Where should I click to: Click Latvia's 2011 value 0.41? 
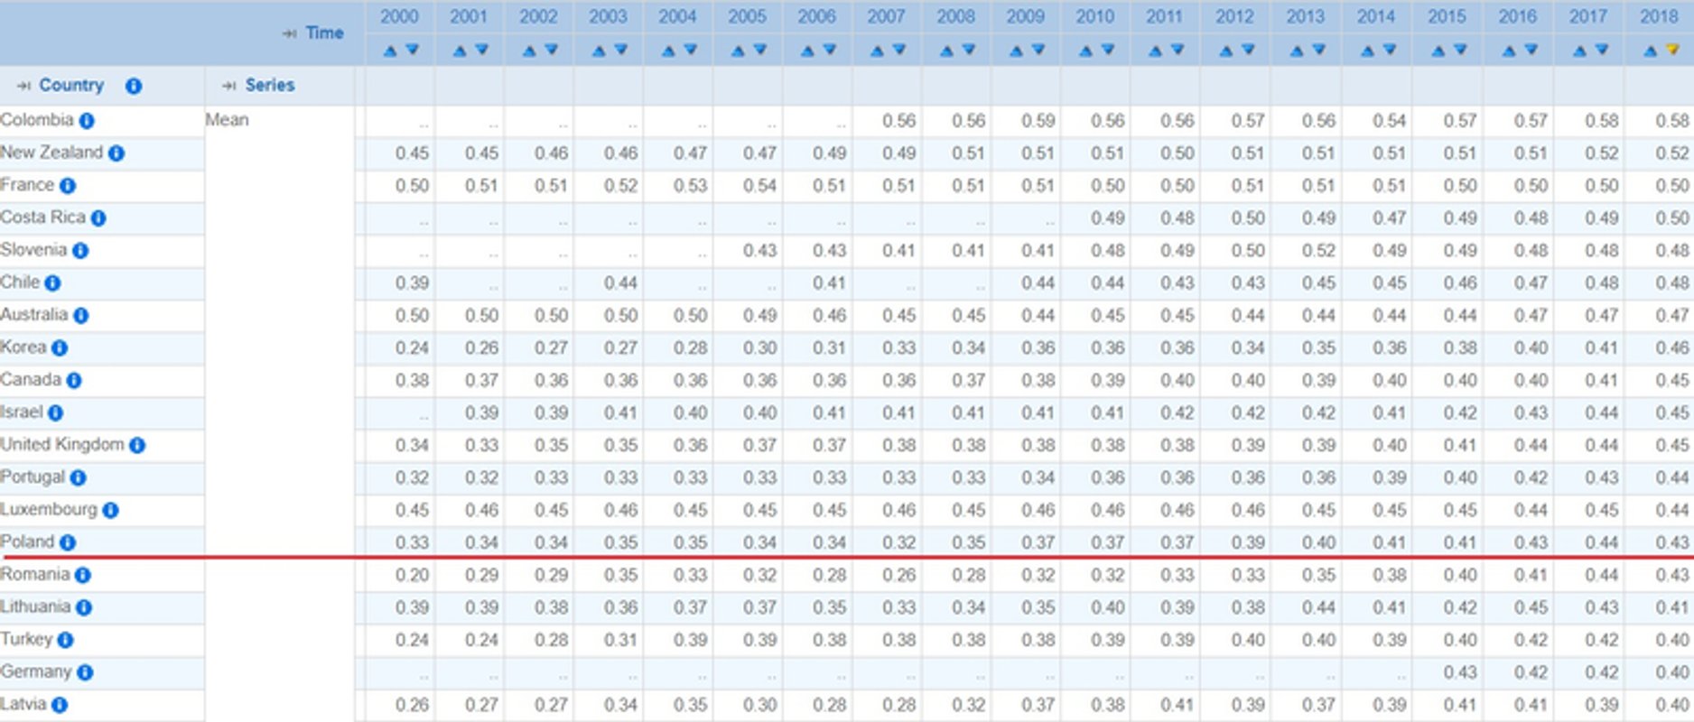[1177, 705]
